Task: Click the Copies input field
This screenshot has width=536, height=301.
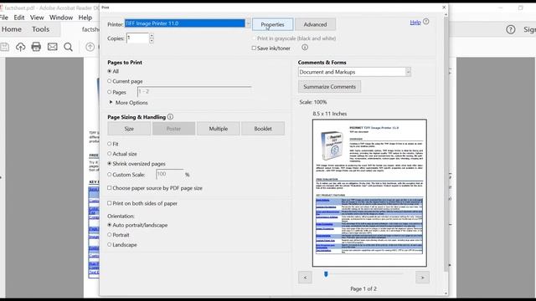Action: pyautogui.click(x=137, y=38)
